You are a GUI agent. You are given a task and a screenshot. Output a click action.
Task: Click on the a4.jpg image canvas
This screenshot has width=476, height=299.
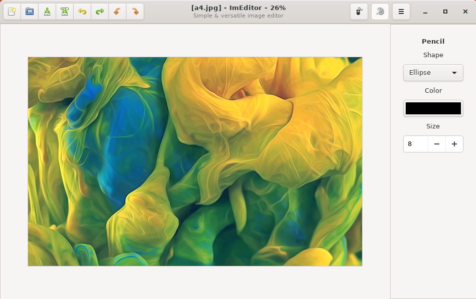195,162
